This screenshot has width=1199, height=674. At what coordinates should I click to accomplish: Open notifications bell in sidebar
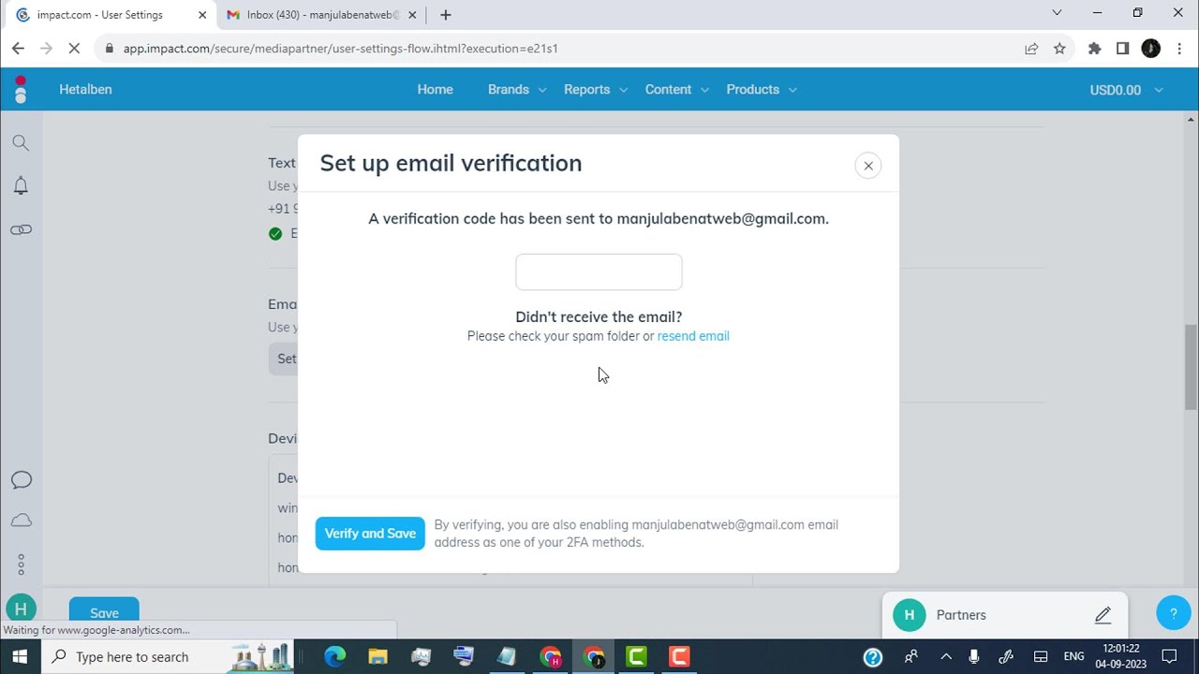click(x=21, y=185)
